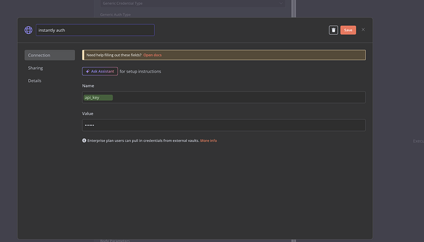
Task: Go to the Details tab
Action: click(34, 80)
